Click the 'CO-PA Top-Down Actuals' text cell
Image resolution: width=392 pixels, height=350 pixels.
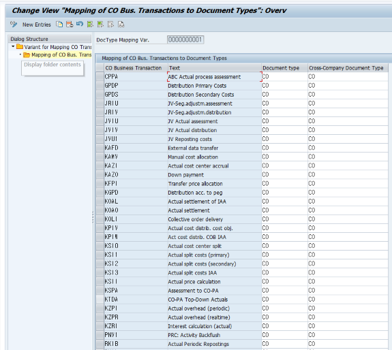[214, 300]
